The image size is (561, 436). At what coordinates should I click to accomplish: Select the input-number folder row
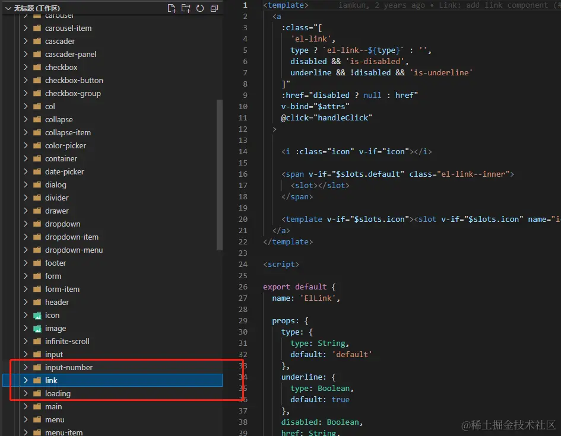[112, 367]
